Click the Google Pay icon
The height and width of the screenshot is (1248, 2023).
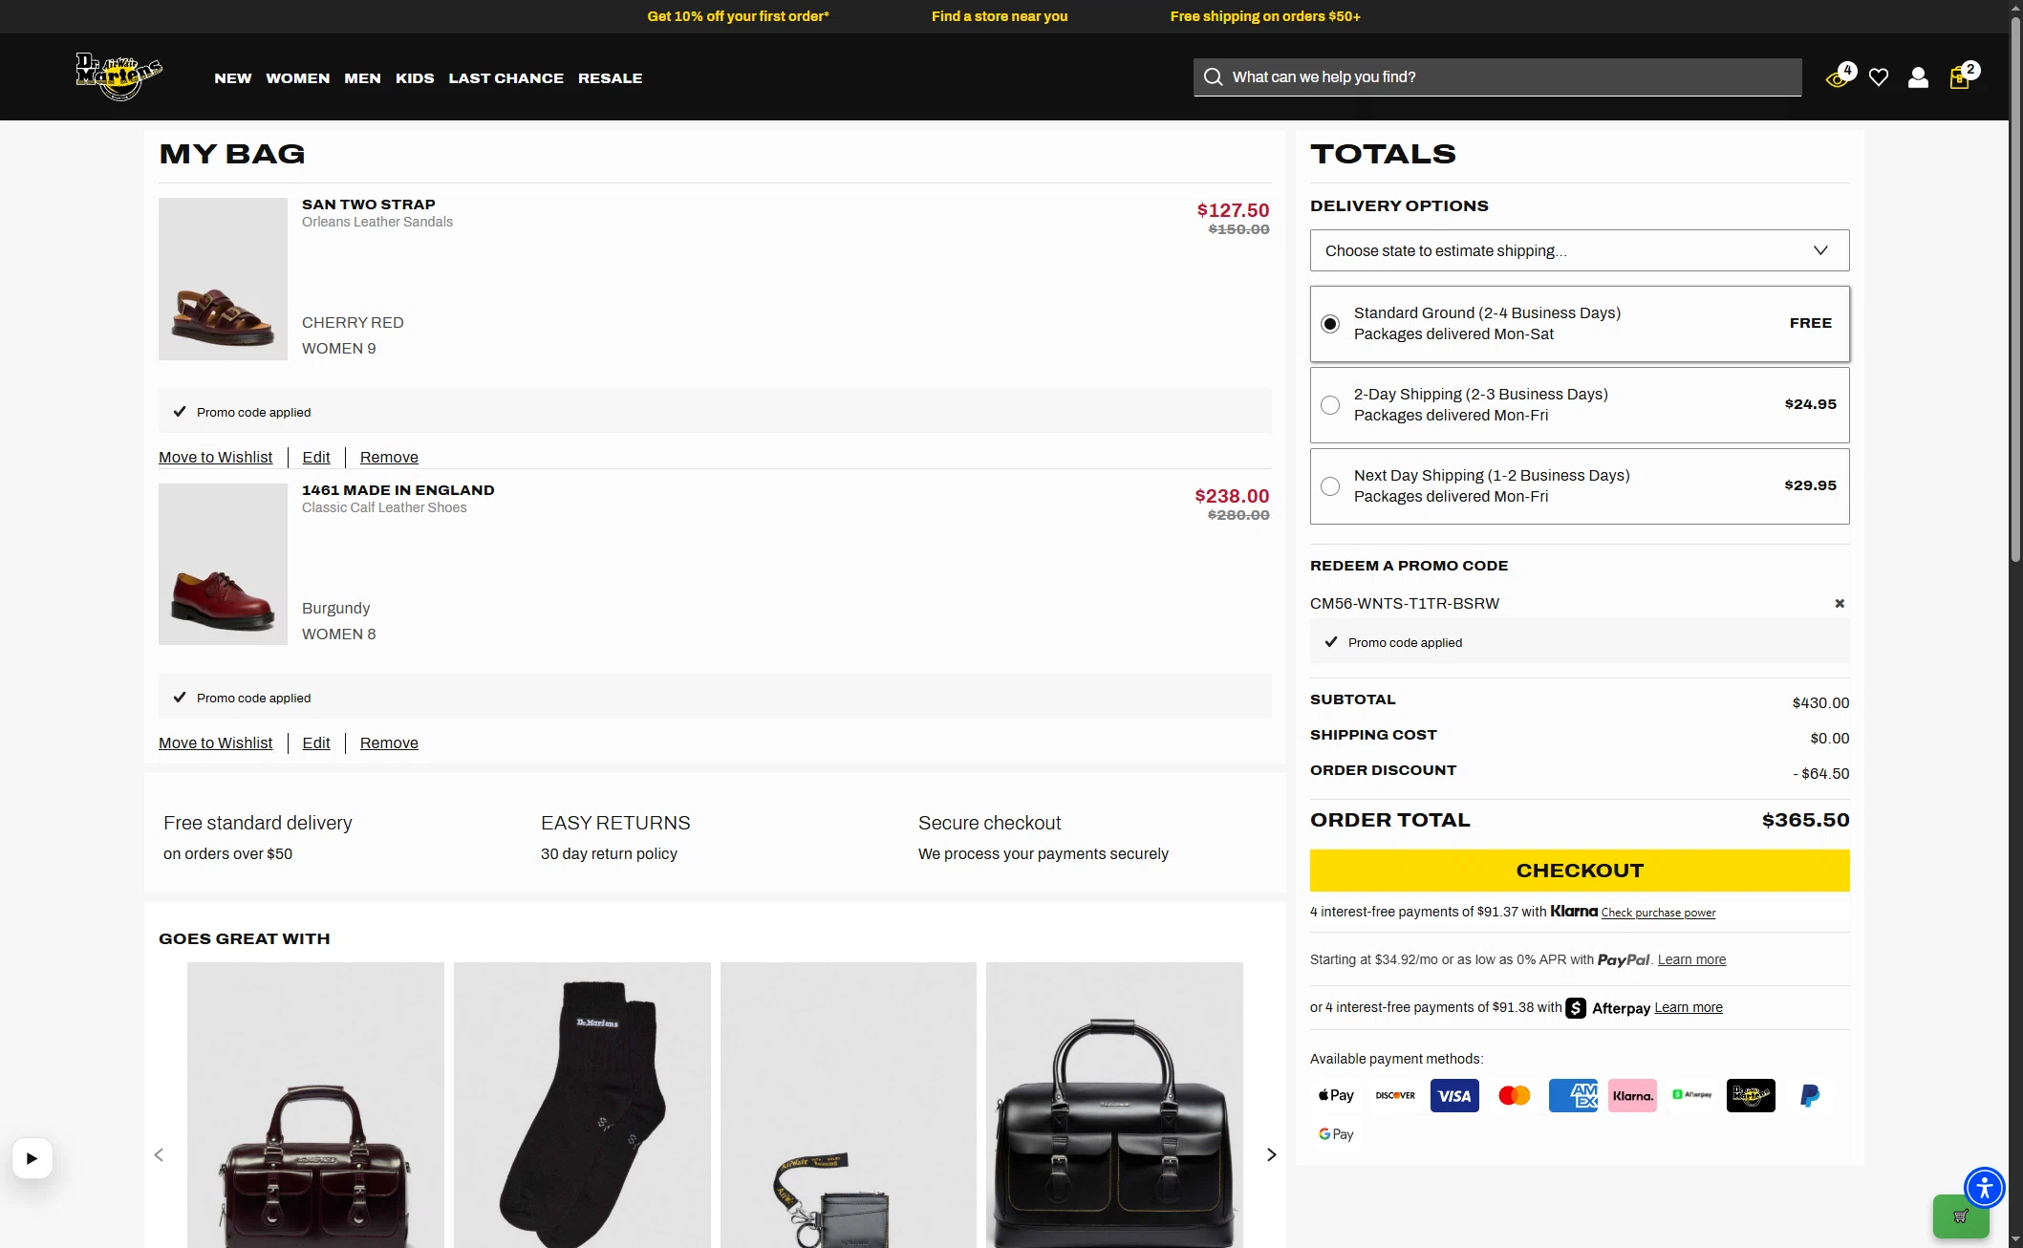click(1336, 1134)
